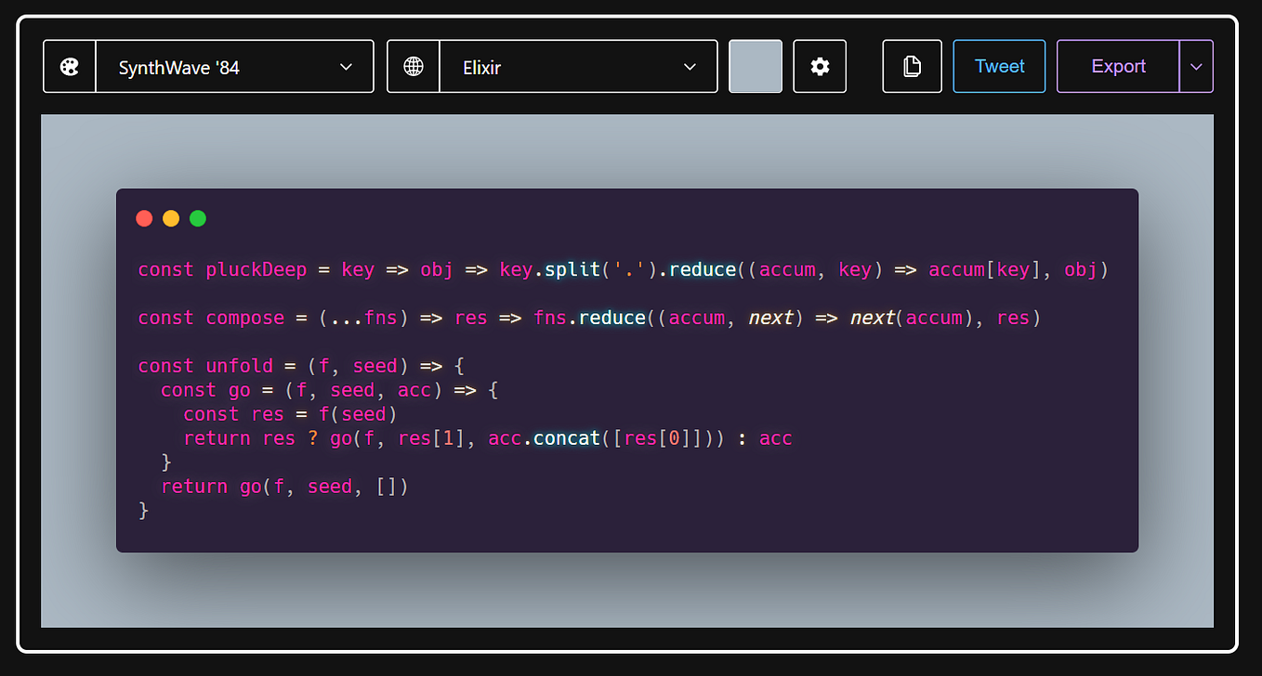Click the red traffic-light dot

point(144,218)
